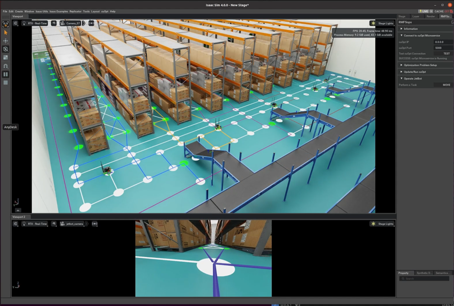
Task: Click the Property panel search field
Action: [424, 279]
